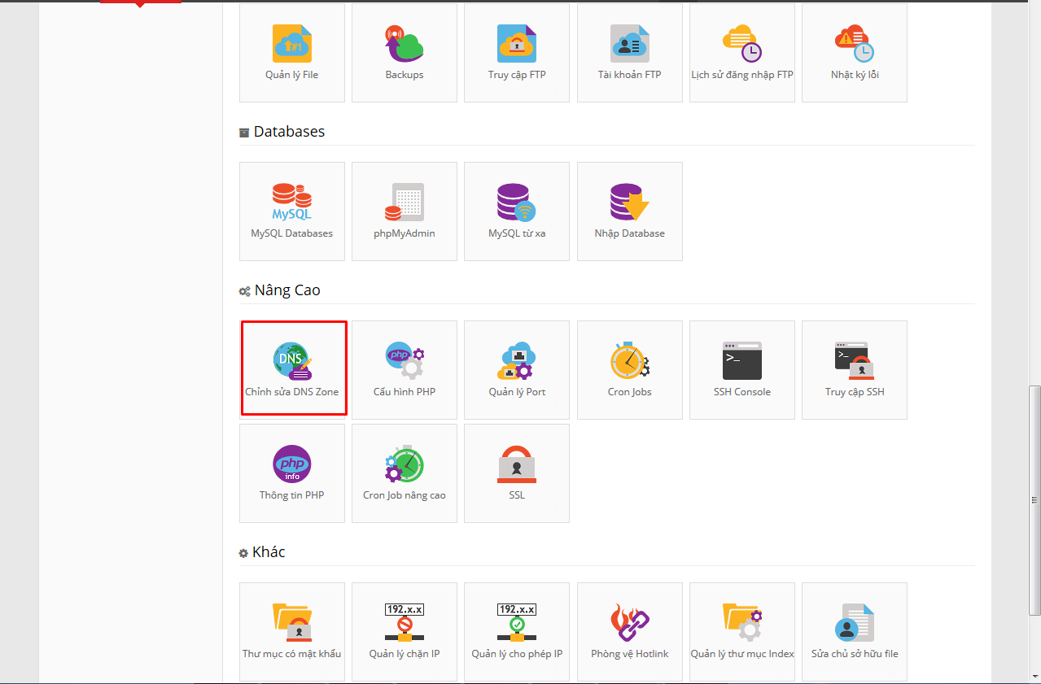View Thông tin PHP info

point(292,473)
